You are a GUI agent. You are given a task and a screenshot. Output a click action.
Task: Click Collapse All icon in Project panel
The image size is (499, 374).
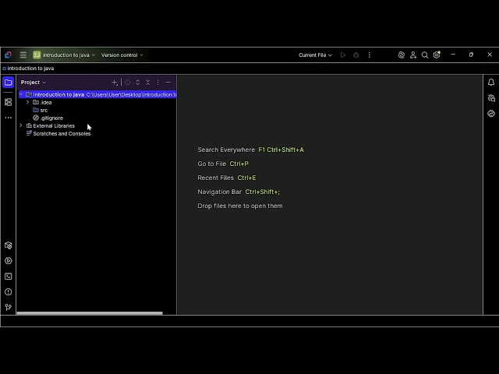pos(147,83)
